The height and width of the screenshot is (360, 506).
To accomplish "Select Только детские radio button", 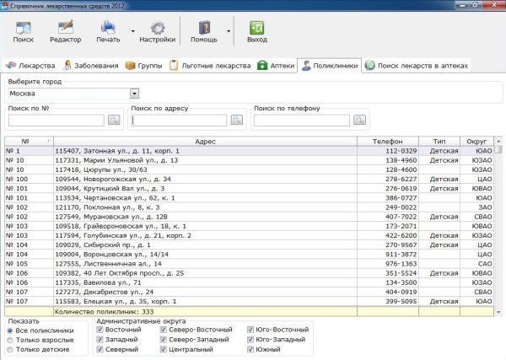I will pos(10,349).
